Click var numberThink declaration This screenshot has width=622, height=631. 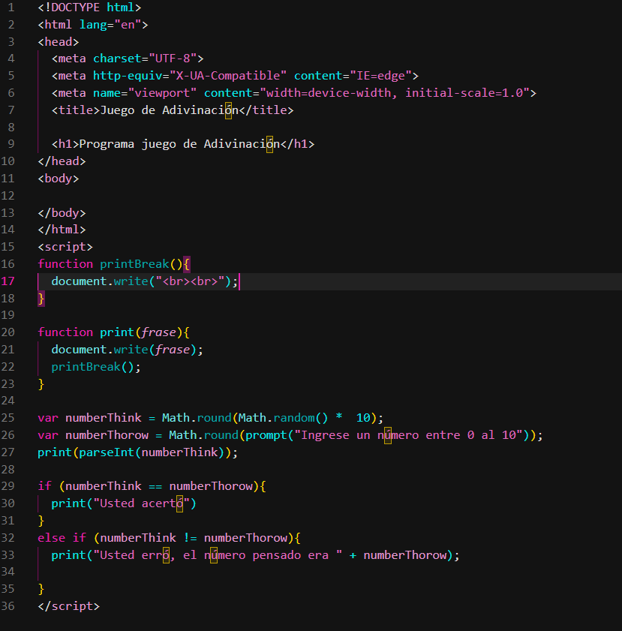(x=210, y=418)
